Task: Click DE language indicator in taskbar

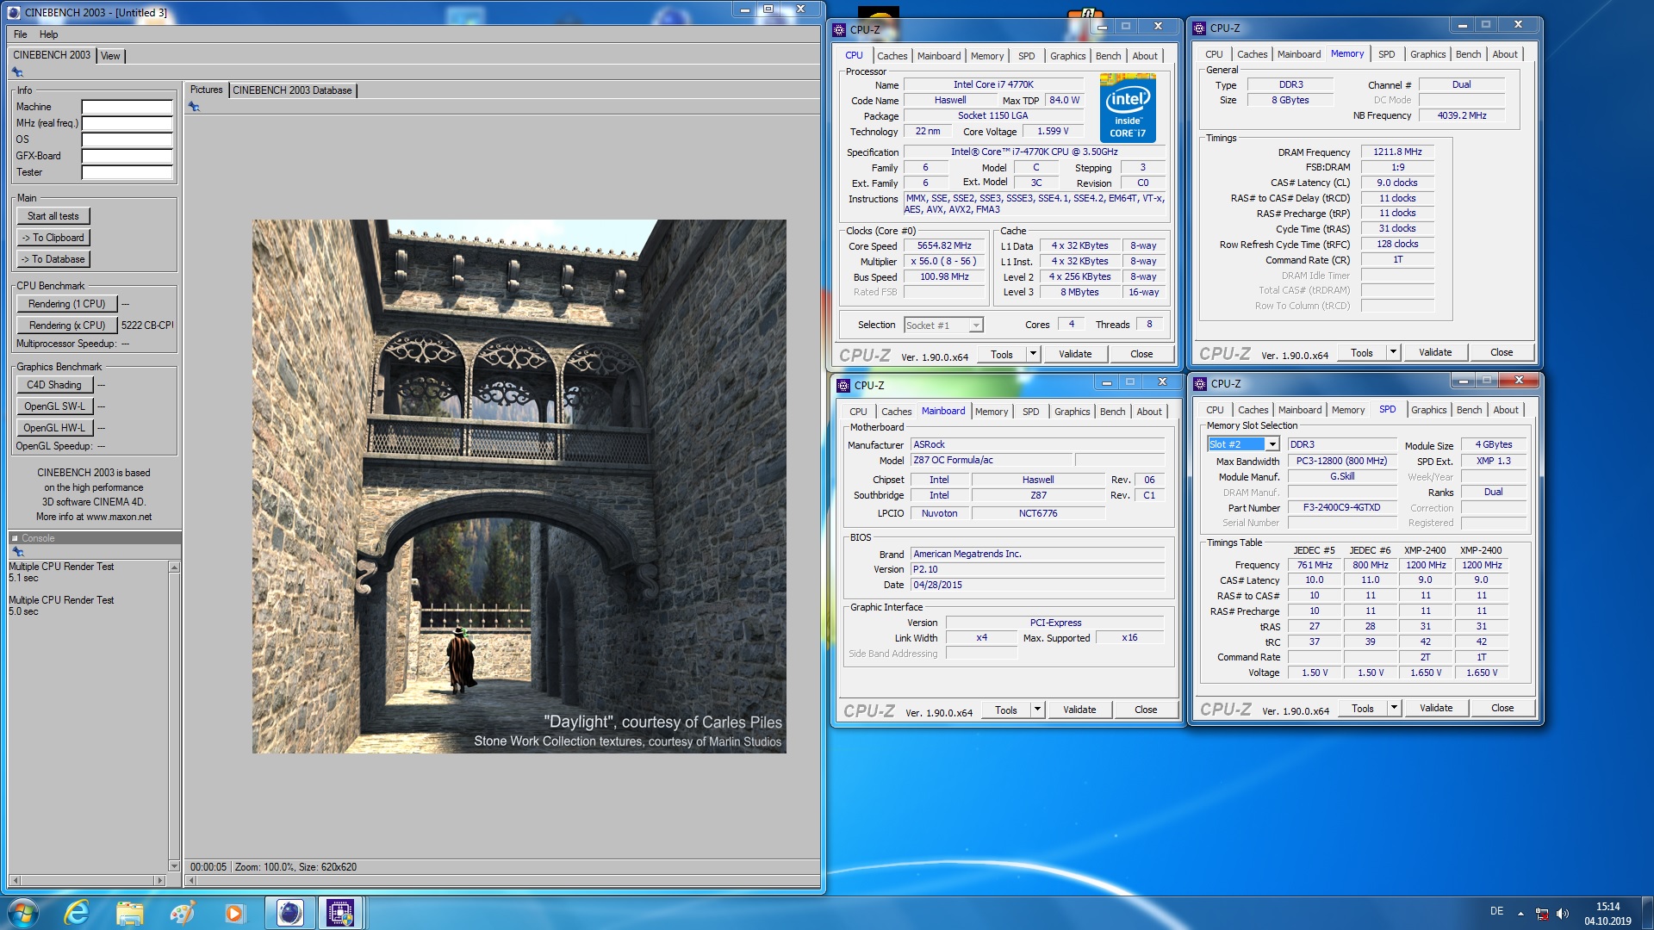Action: coord(1496,911)
